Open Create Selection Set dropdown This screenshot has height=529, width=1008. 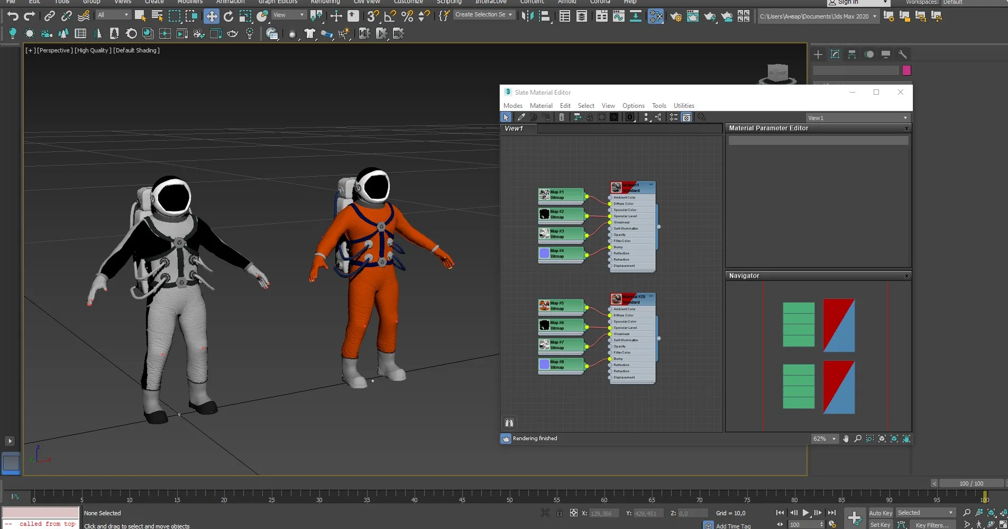click(484, 14)
